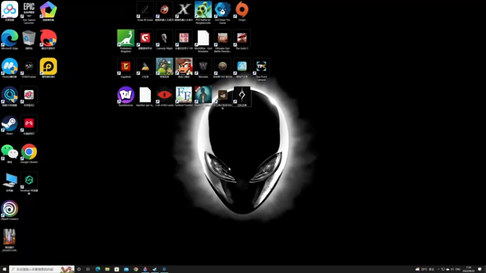486x273 pixels.
Task: Open the FLiNG Trainer shortcut
Action: [29, 68]
